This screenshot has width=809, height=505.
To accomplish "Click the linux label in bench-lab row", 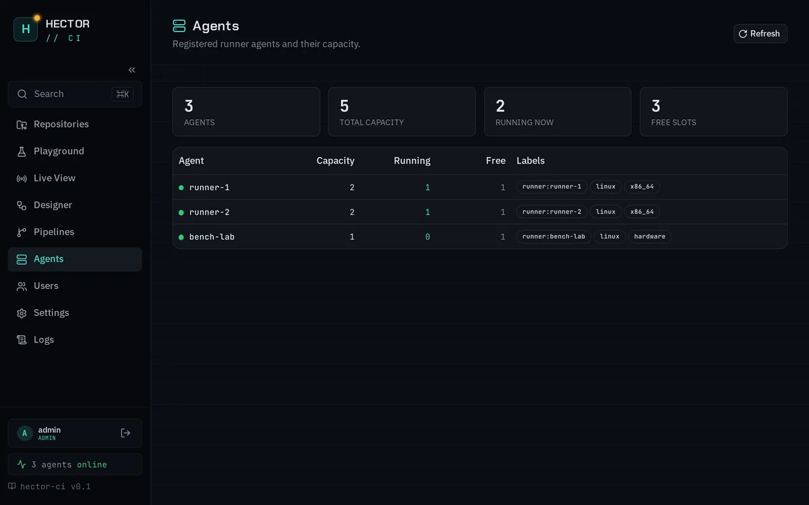I will point(609,237).
